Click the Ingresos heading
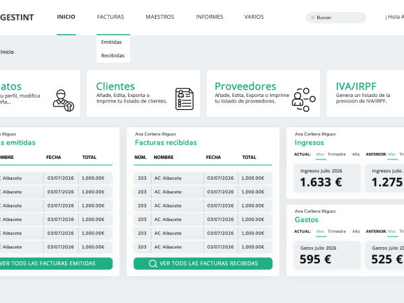This screenshot has height=303, width=404. point(309,143)
